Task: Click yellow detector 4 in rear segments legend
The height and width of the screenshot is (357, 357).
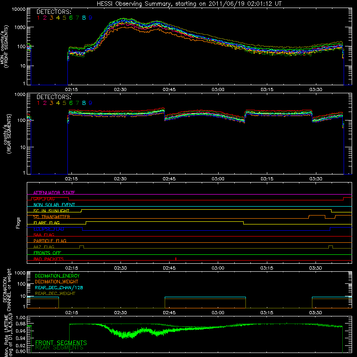Action: coord(58,103)
